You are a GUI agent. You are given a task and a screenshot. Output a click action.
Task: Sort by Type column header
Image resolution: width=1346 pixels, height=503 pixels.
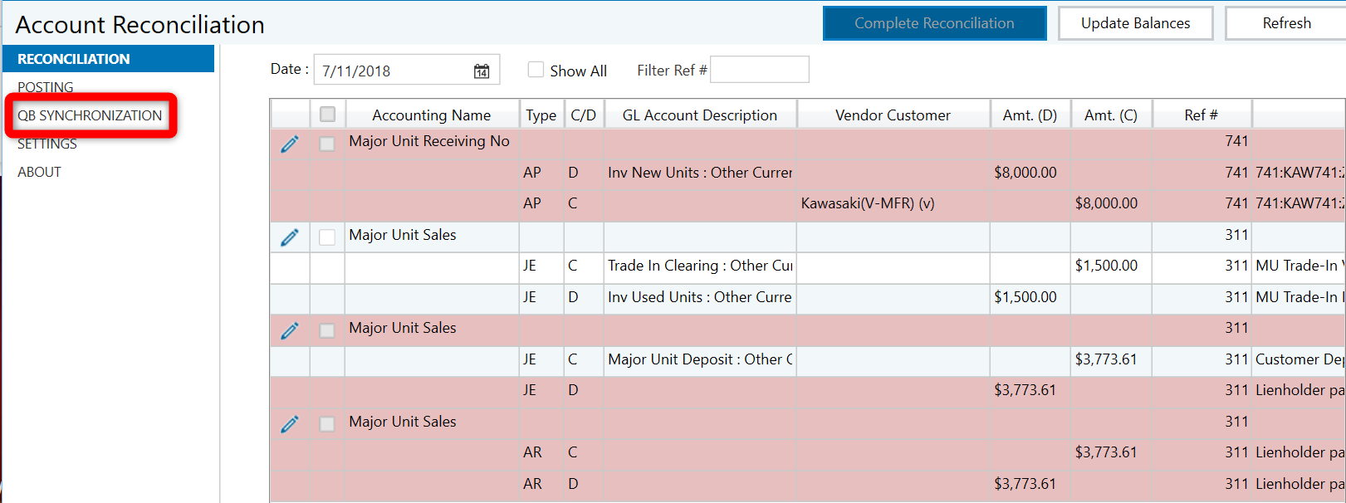point(541,115)
